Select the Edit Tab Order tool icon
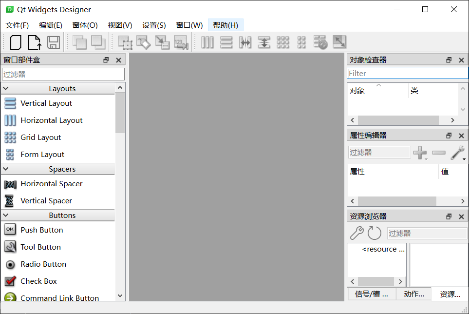 point(181,42)
